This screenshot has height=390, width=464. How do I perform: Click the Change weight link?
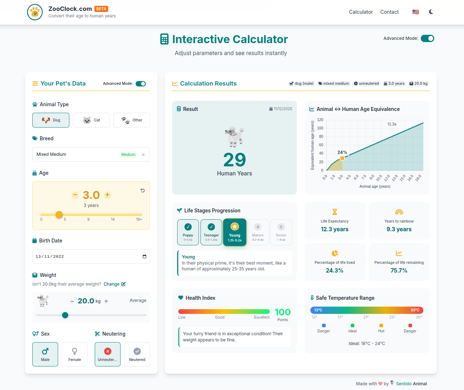coord(114,284)
